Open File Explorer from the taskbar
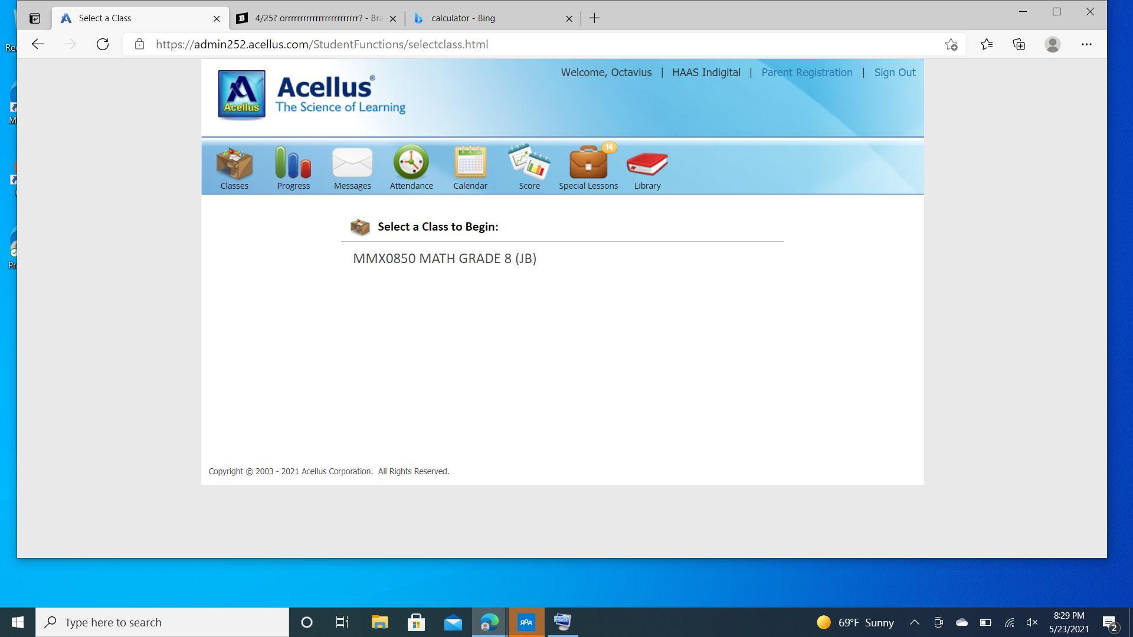Screen dimensions: 1133x637 pyautogui.click(x=379, y=622)
